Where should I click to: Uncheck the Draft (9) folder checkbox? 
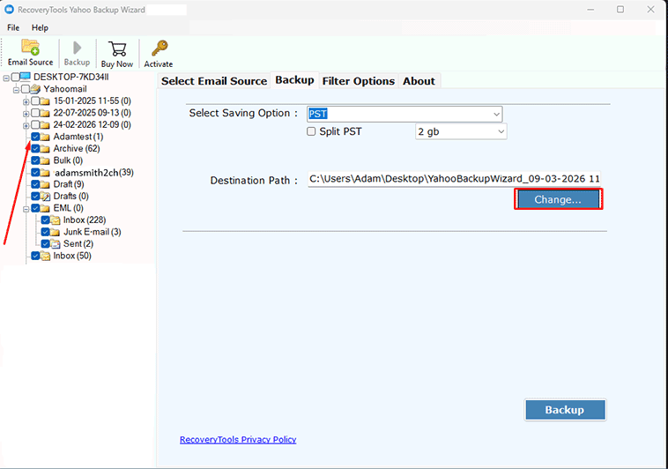click(x=35, y=184)
